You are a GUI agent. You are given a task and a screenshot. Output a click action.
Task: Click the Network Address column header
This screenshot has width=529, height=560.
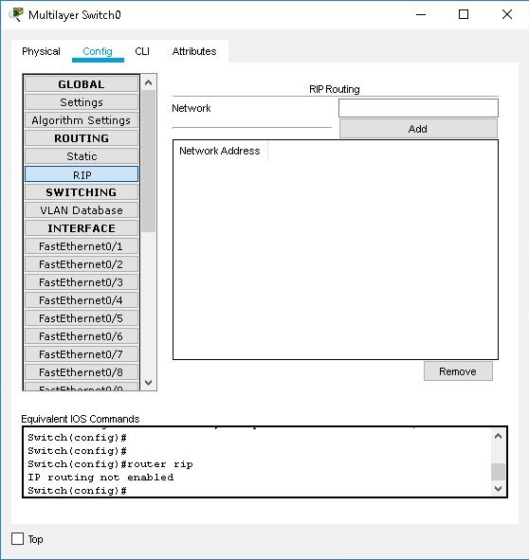click(x=220, y=151)
